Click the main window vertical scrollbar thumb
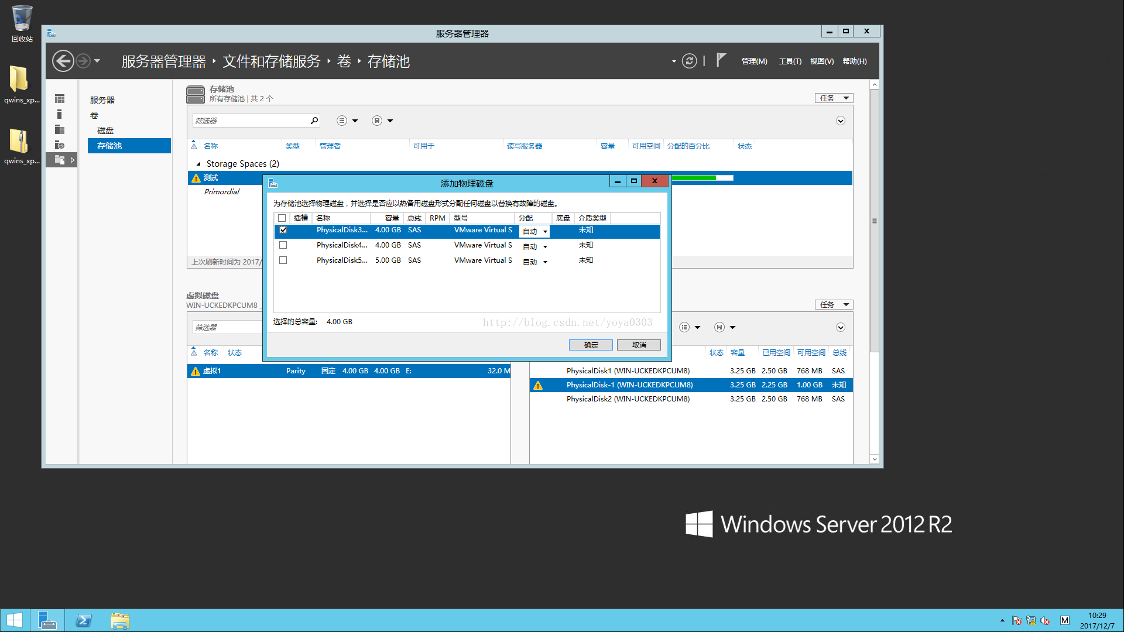 click(x=875, y=221)
